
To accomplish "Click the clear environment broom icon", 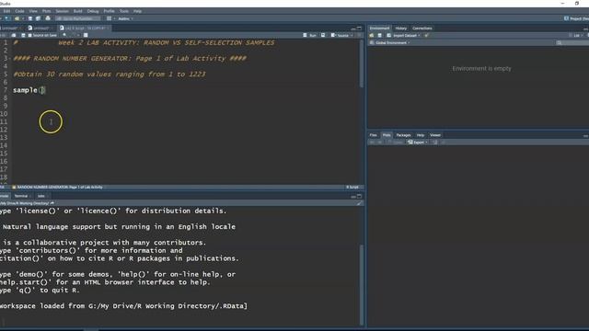I will (426, 36).
